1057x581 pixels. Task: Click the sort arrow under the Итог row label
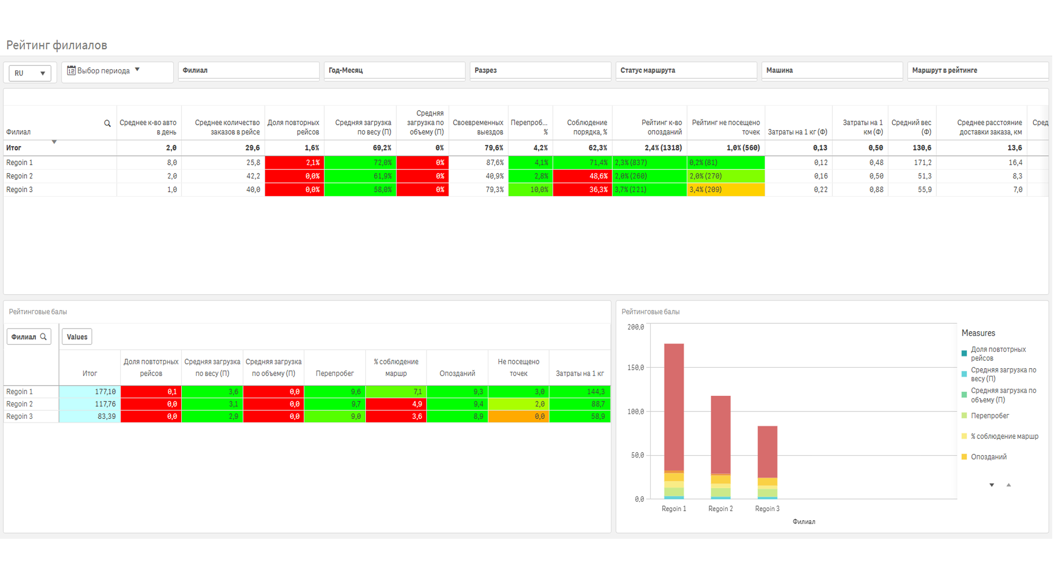(54, 142)
